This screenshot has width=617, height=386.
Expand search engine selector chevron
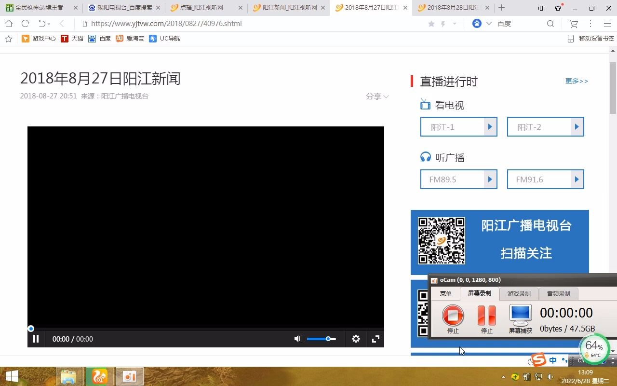click(x=489, y=24)
